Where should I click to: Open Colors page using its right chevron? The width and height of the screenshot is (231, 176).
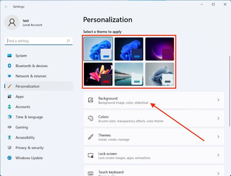[x=218, y=118]
